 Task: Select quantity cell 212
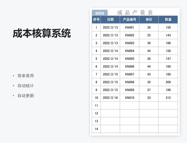(x=168, y=98)
